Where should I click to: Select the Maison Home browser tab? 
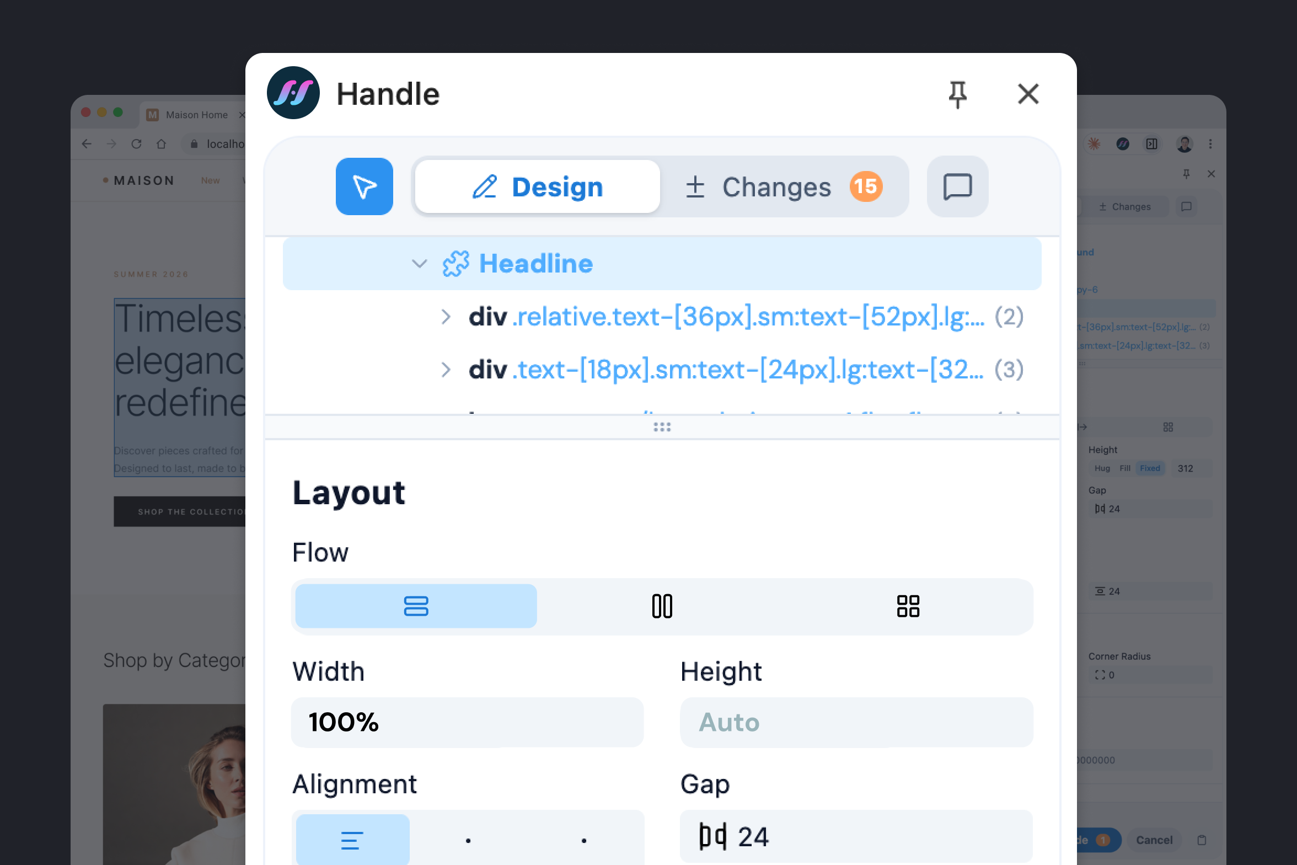[196, 115]
